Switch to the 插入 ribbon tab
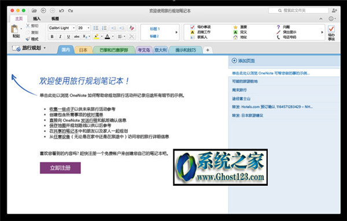The width and height of the screenshot is (347, 221). click(x=37, y=19)
